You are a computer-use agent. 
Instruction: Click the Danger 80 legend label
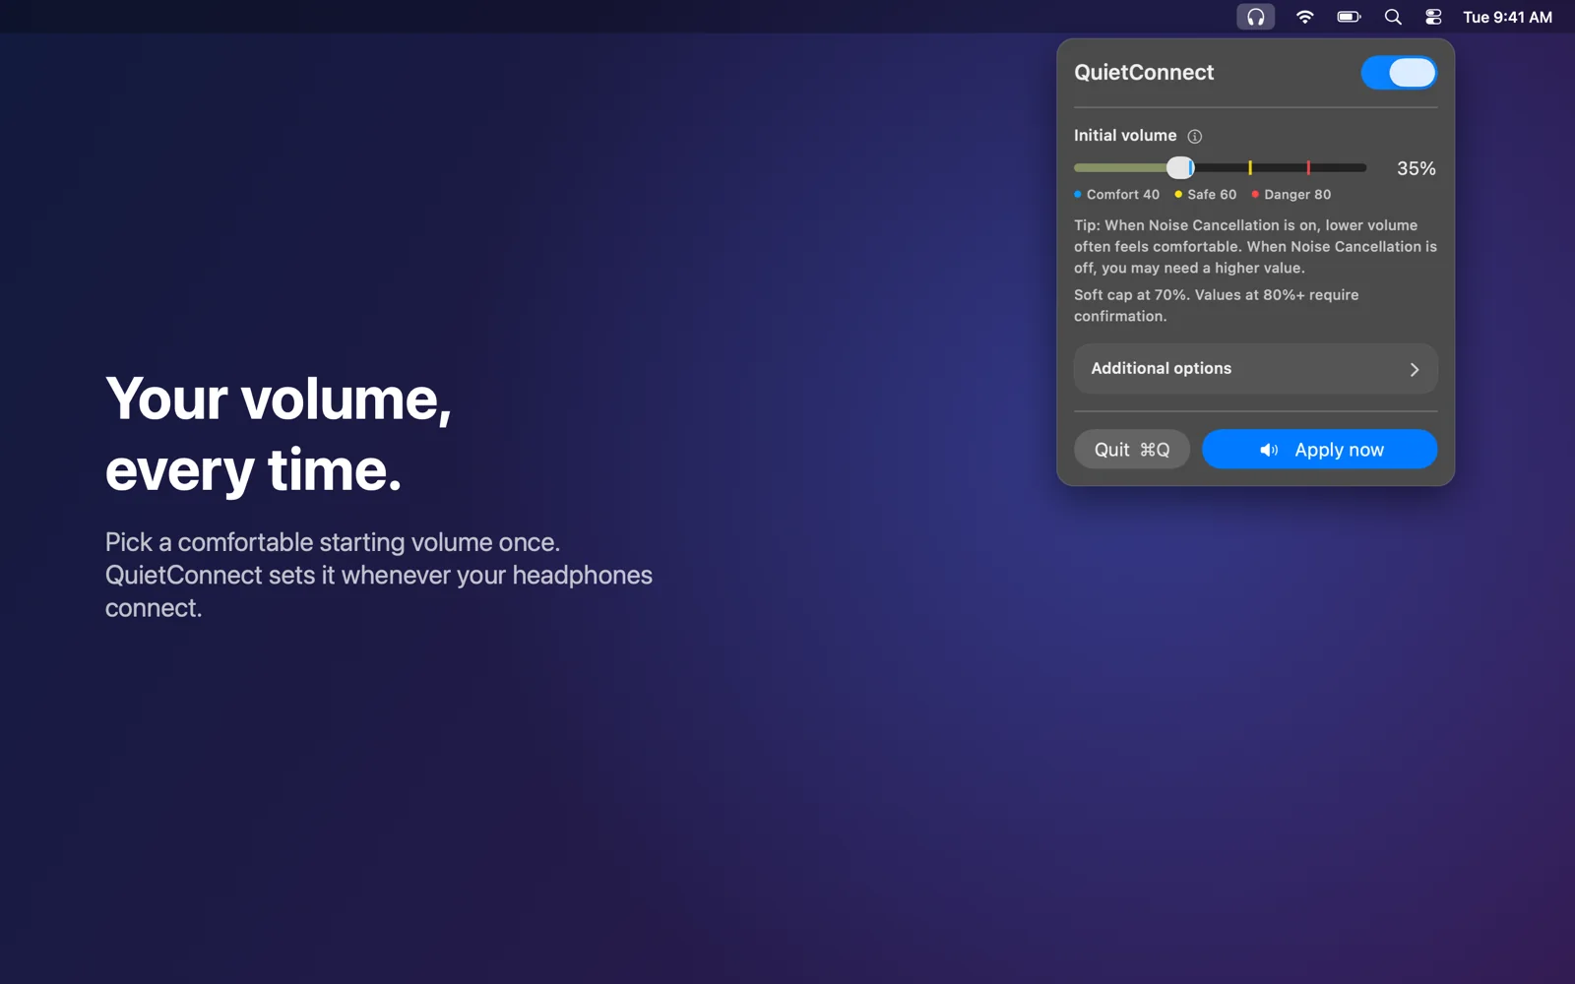[1291, 194]
